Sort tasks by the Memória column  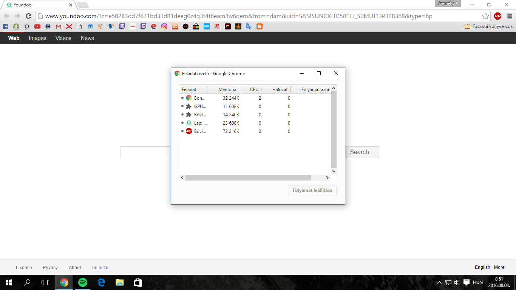click(223, 89)
